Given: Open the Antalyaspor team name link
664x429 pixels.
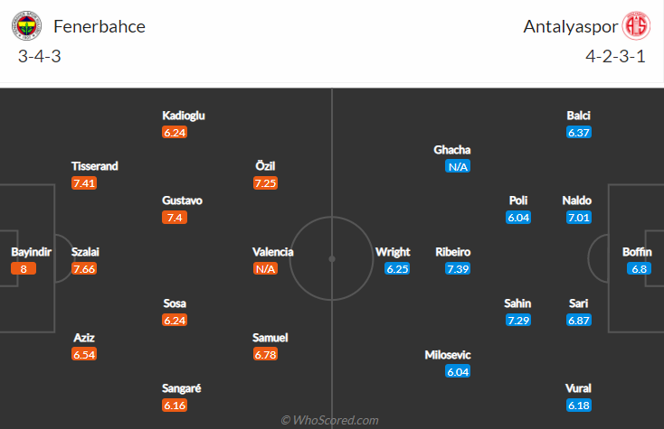Looking at the screenshot, I should coord(568,26).
